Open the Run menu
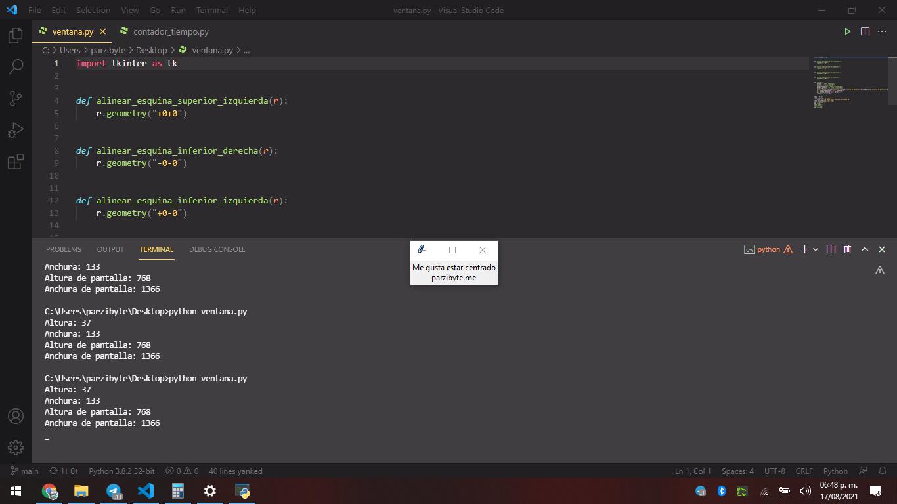897x504 pixels. 178,10
